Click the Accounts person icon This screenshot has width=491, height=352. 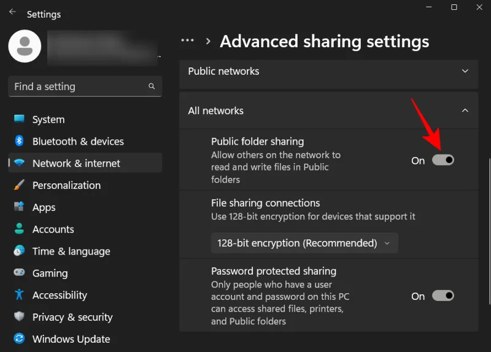point(19,229)
